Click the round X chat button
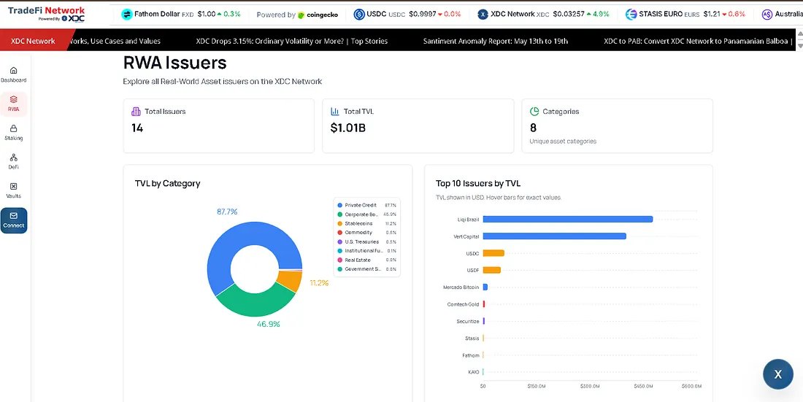The height and width of the screenshot is (402, 803). (x=778, y=374)
